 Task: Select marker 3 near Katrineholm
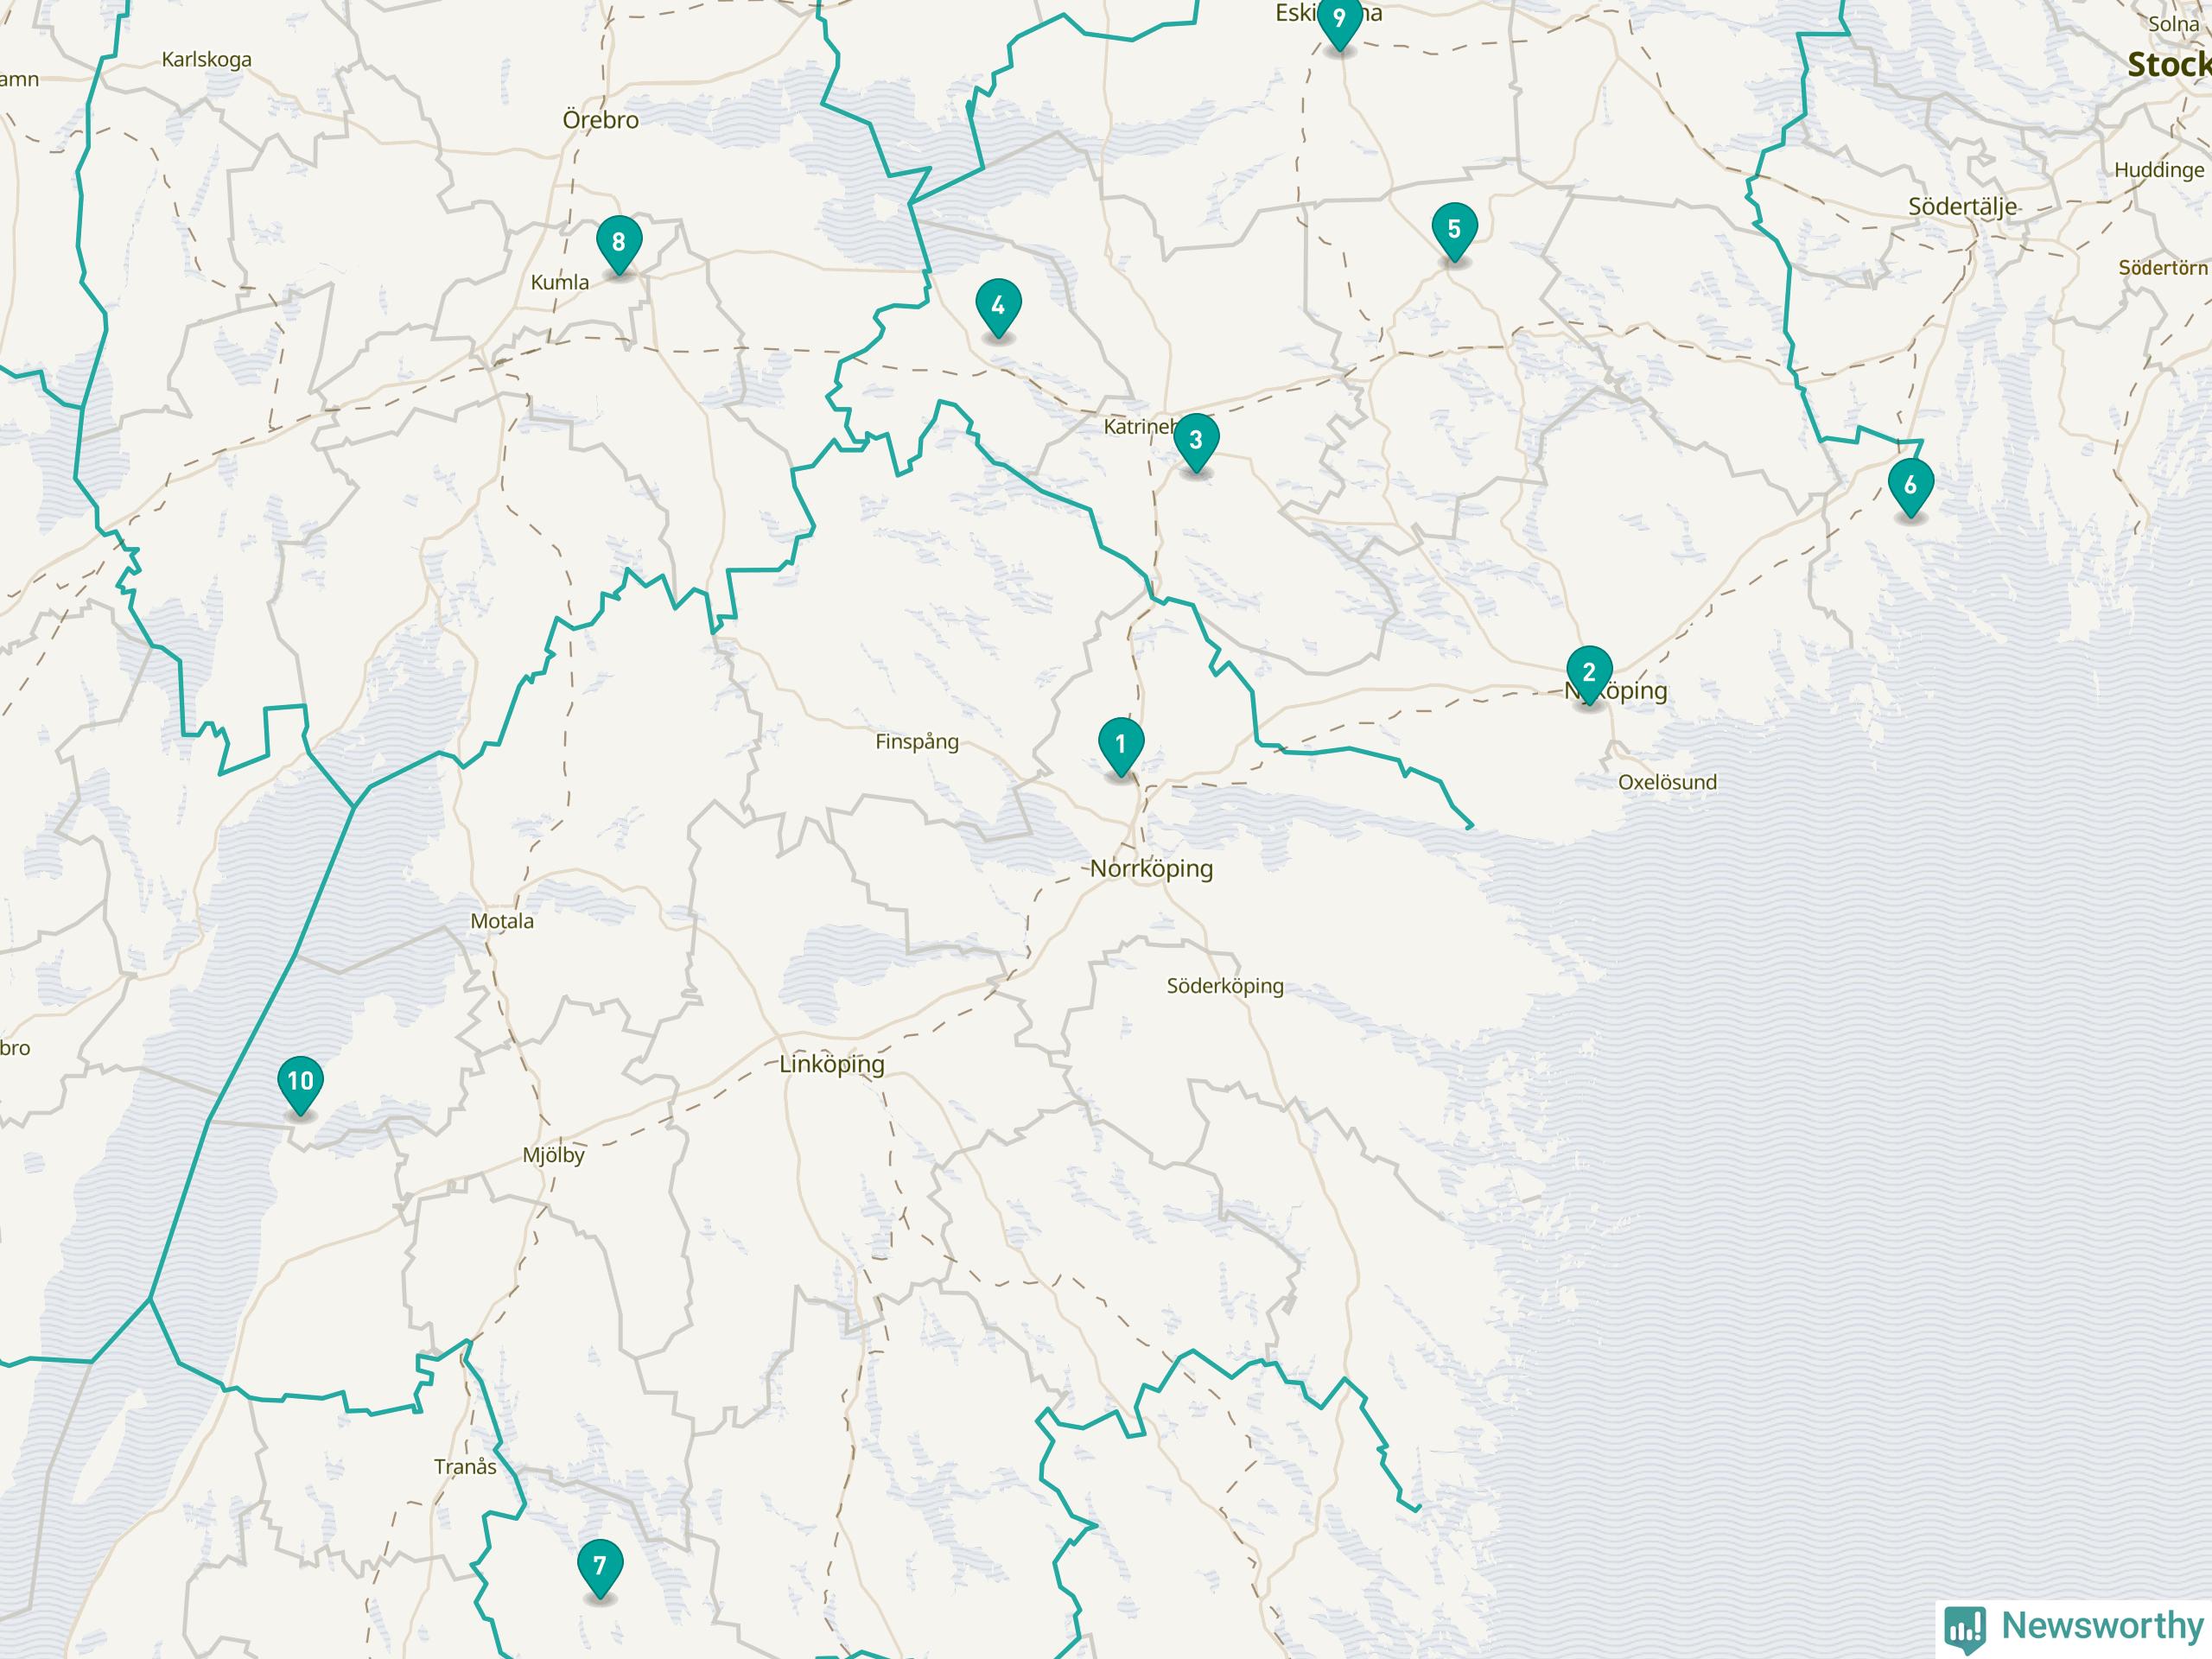pos(1195,440)
